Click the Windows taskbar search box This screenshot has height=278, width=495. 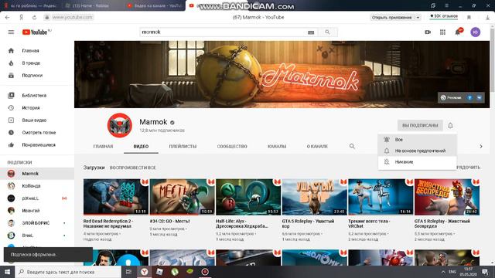point(68,272)
